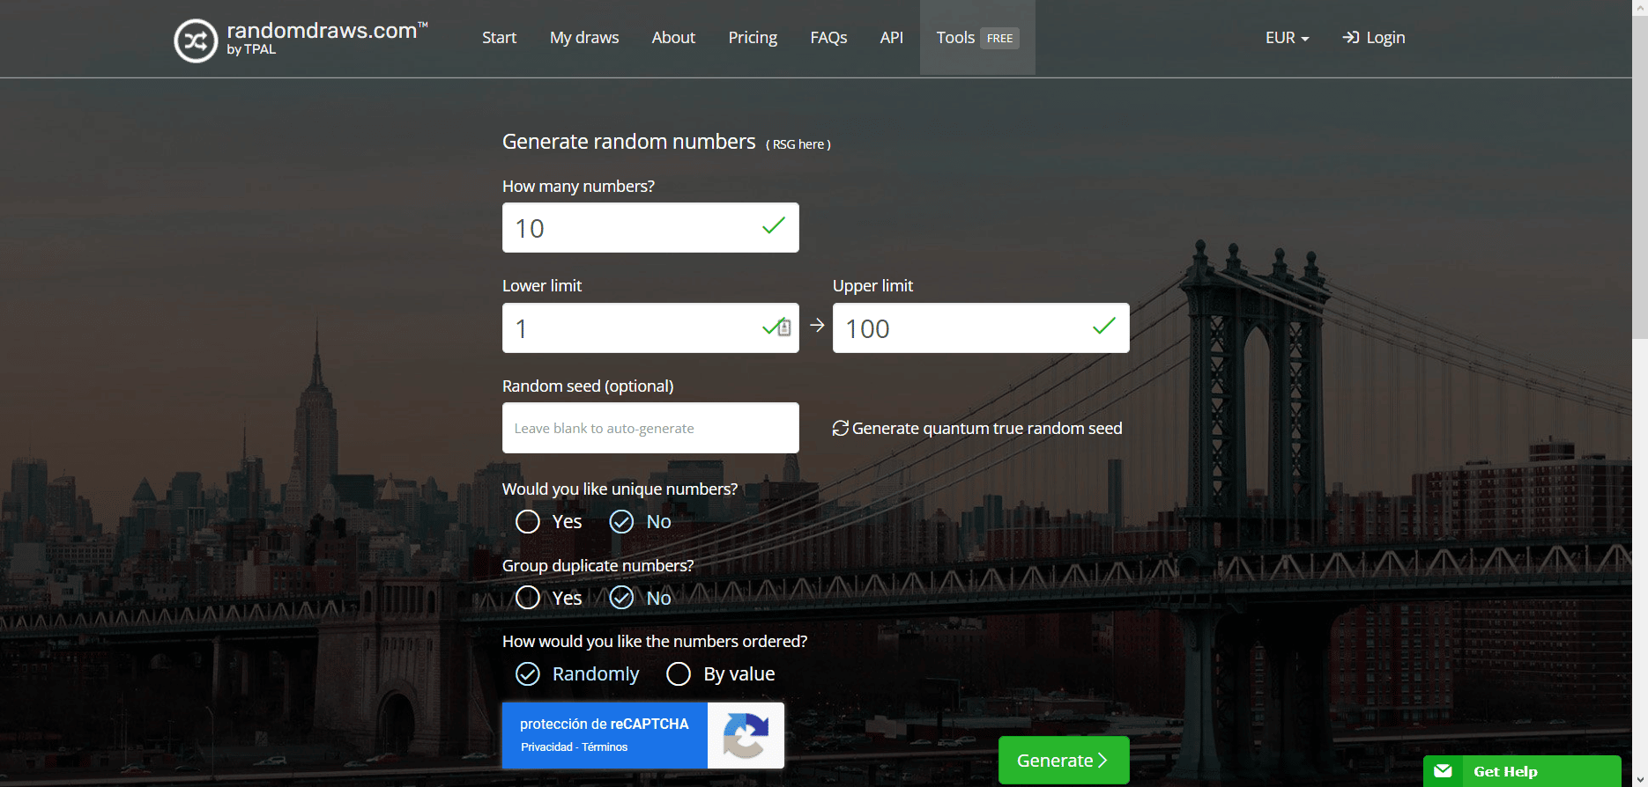1648x787 pixels.
Task: Select Yes for unique numbers
Action: tap(528, 522)
